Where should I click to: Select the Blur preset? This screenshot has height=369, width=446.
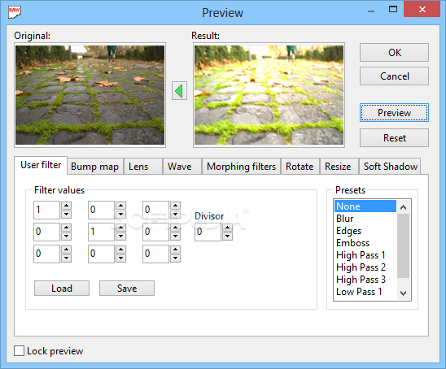pyautogui.click(x=365, y=219)
